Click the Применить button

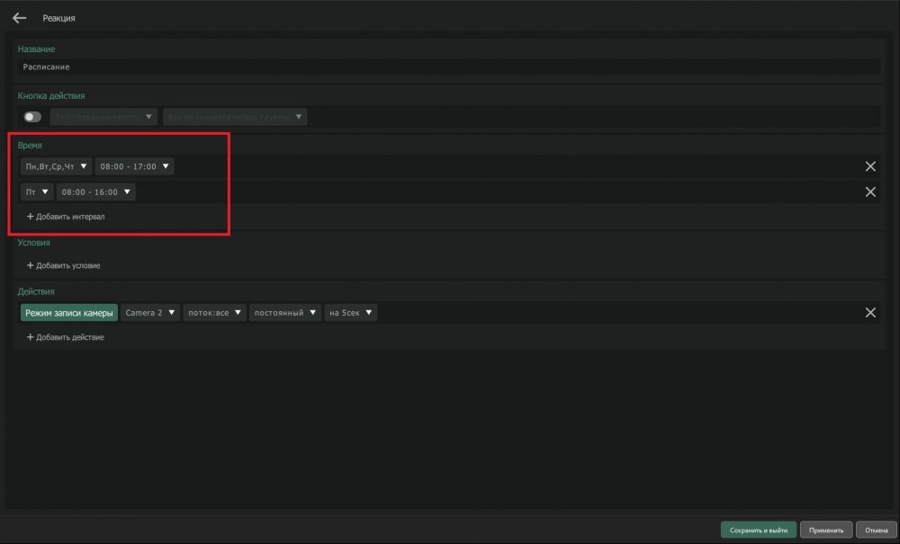(825, 531)
